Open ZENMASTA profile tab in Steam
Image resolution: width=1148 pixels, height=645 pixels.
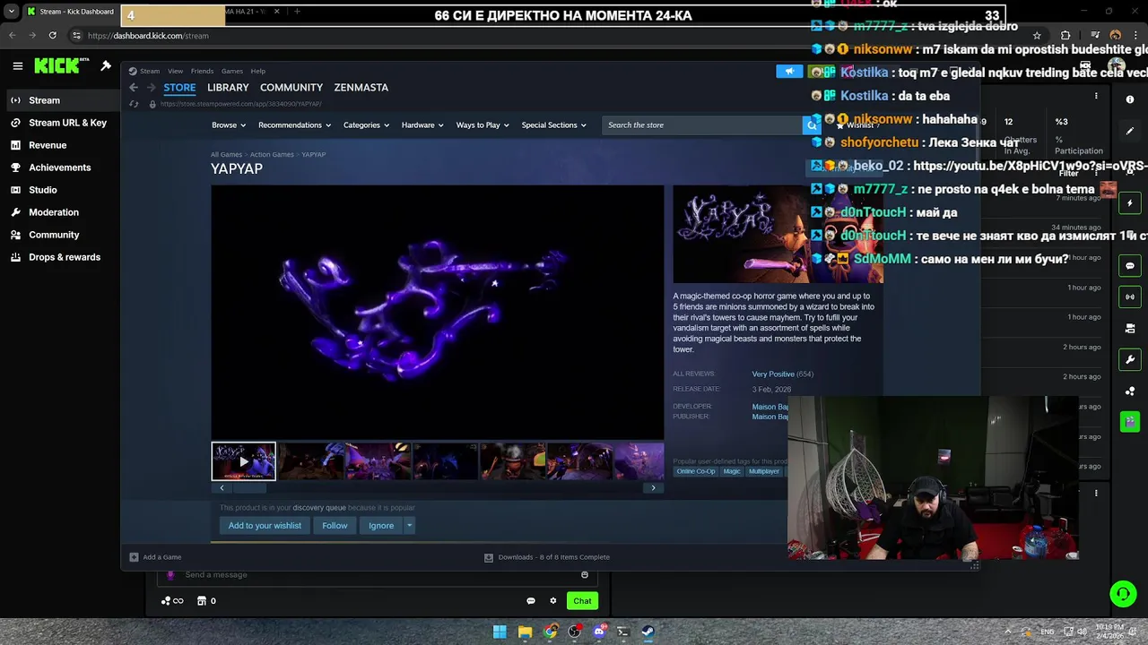pos(361,87)
